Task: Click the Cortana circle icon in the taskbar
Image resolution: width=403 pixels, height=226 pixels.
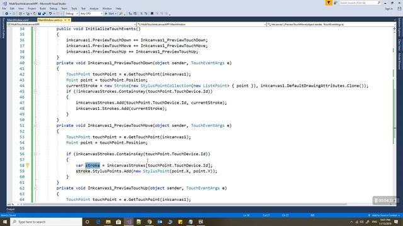Action: [x=88, y=222]
